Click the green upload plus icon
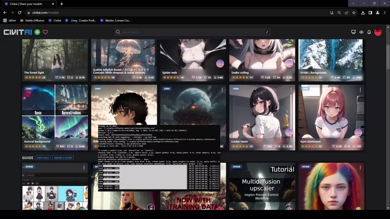 [x=37, y=32]
